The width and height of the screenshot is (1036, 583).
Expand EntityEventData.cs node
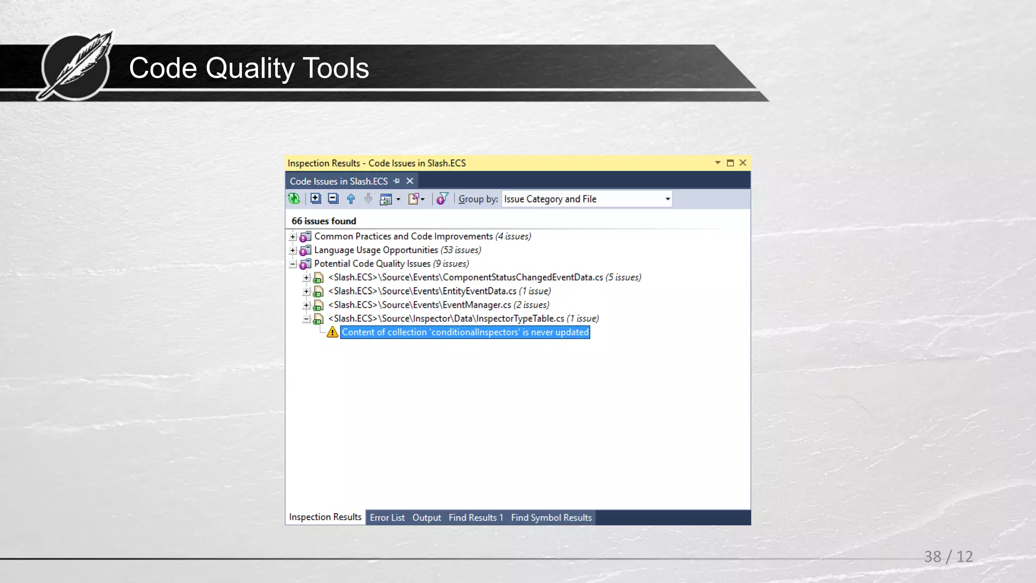(x=306, y=291)
